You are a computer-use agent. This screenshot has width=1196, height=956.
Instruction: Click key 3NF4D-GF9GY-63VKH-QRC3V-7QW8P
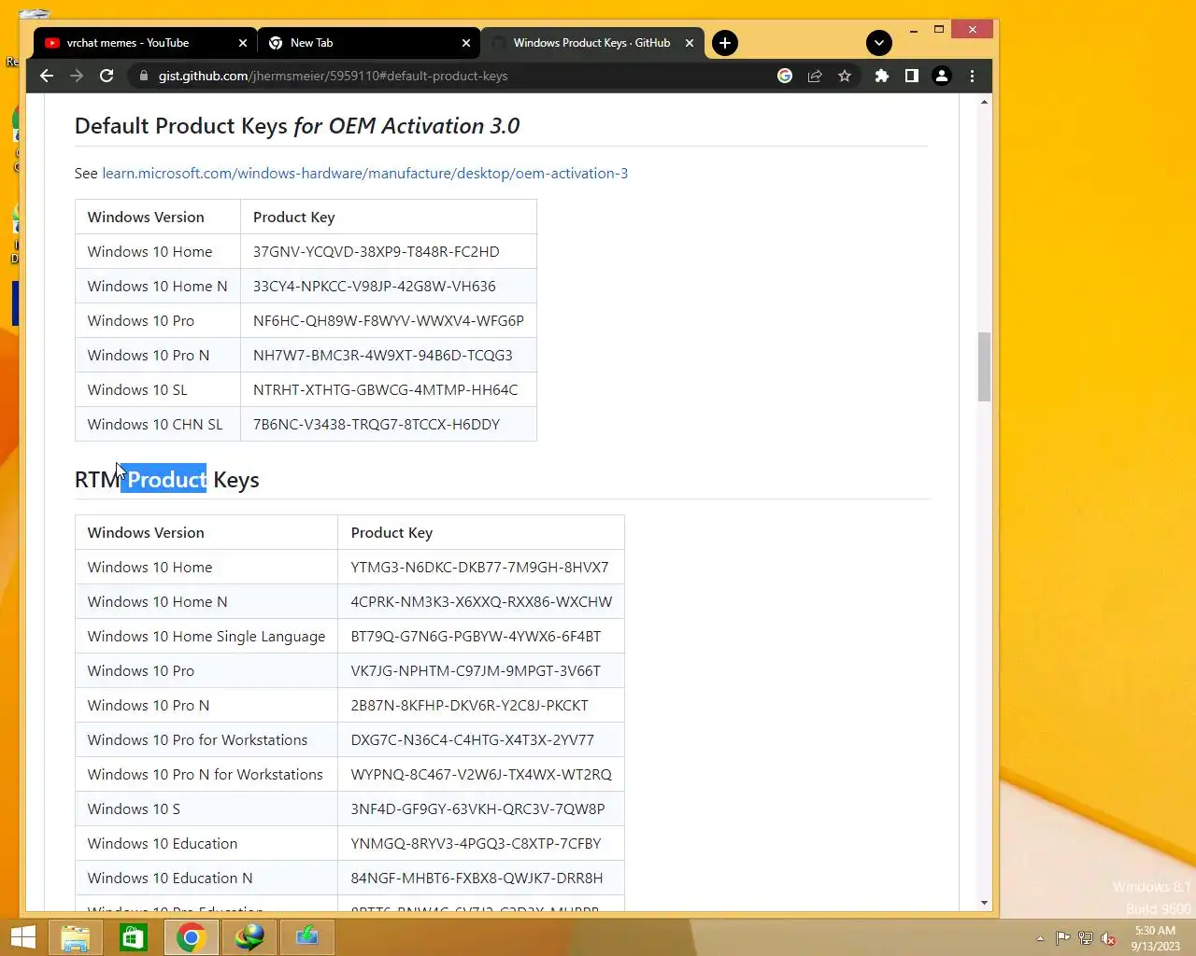tap(477, 809)
